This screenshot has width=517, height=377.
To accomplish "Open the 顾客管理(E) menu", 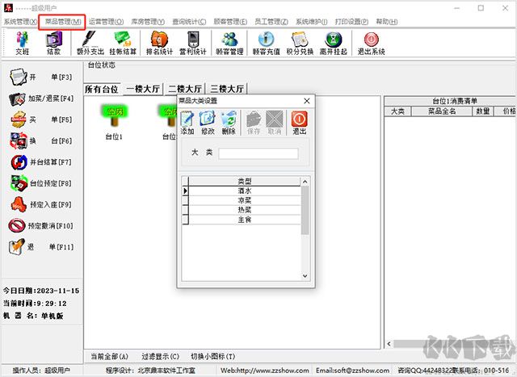I will click(x=230, y=22).
